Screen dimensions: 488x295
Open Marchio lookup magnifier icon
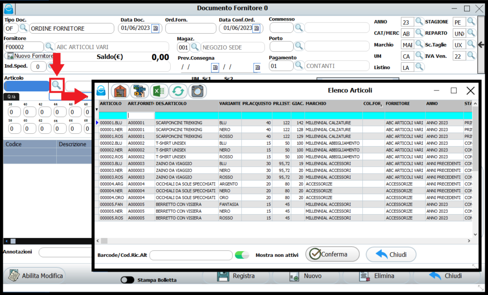click(419, 44)
